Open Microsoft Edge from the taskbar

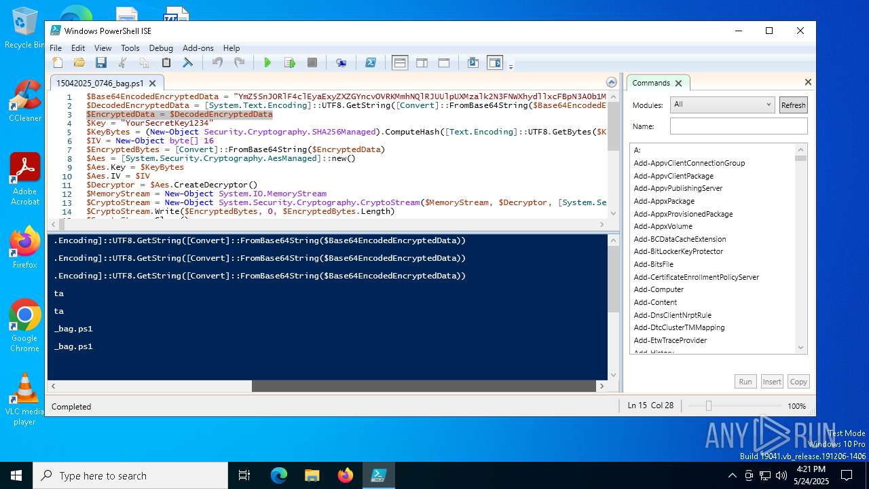point(279,475)
